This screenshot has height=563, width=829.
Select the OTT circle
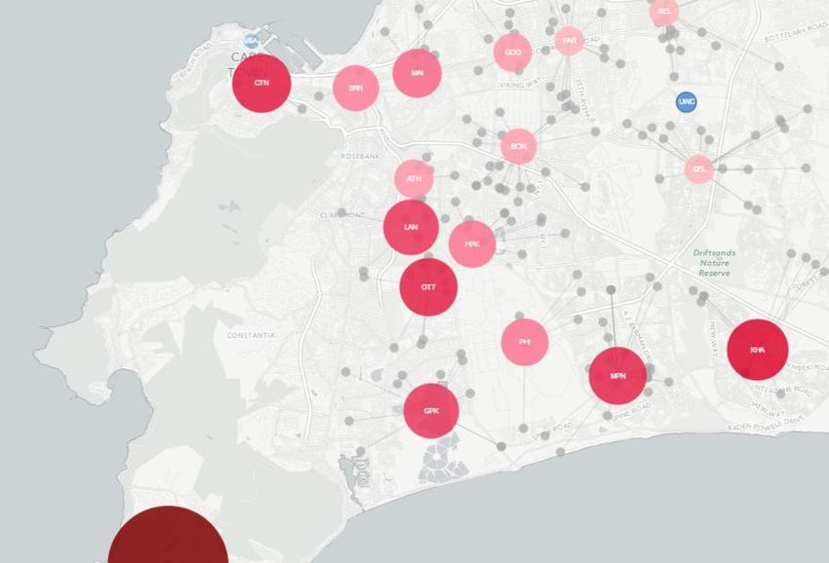tap(428, 287)
